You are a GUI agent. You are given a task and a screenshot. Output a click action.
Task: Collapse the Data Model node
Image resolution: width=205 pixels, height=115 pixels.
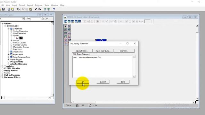click(x=8, y=29)
